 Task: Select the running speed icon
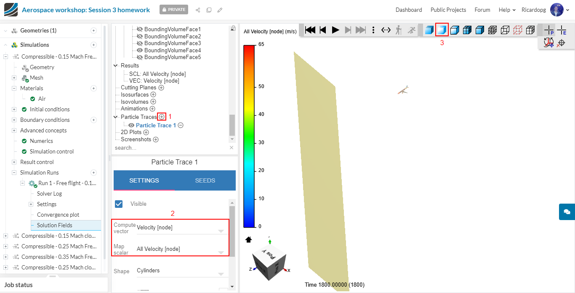[x=412, y=30]
